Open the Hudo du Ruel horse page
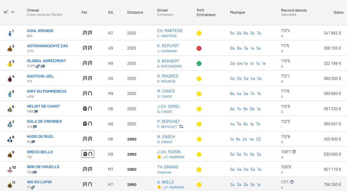Image resolution: width=347 pixels, height=191 pixels. click(x=41, y=136)
